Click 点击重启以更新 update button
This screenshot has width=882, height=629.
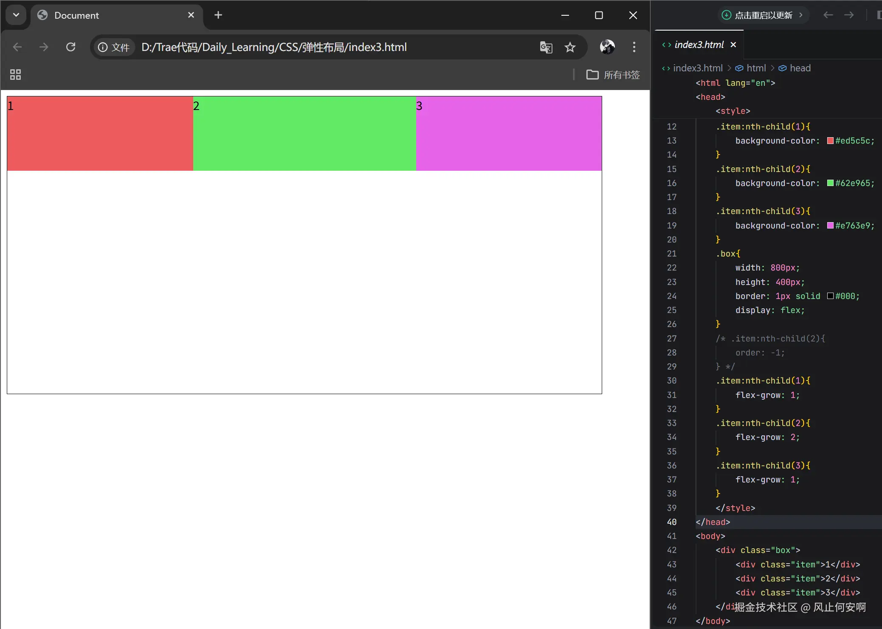coord(763,15)
